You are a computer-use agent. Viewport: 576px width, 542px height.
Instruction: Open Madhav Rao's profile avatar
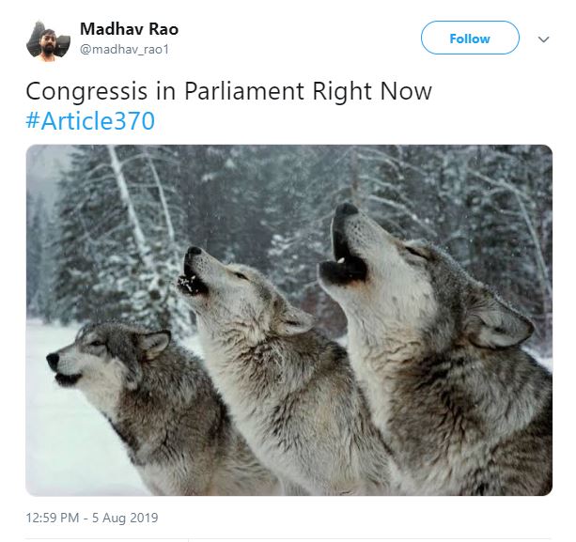coord(48,41)
